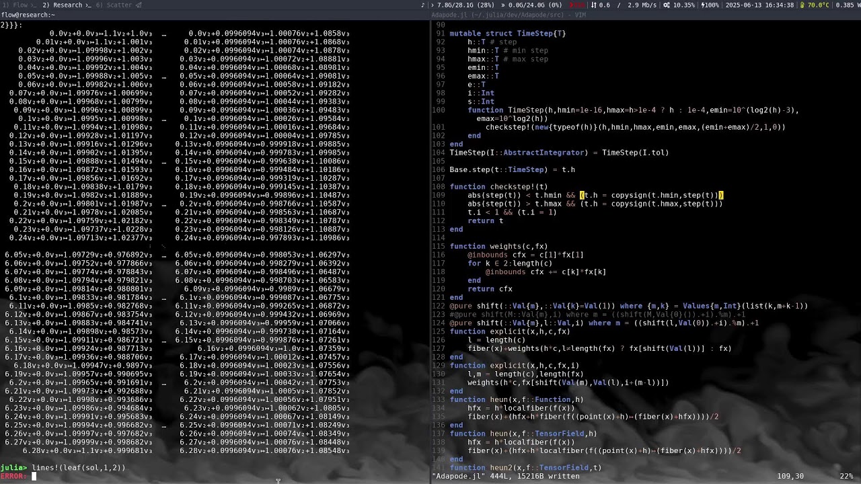Click 'mutable struct TimeStep{T}' on line 91
The width and height of the screenshot is (861, 484).
click(508, 34)
